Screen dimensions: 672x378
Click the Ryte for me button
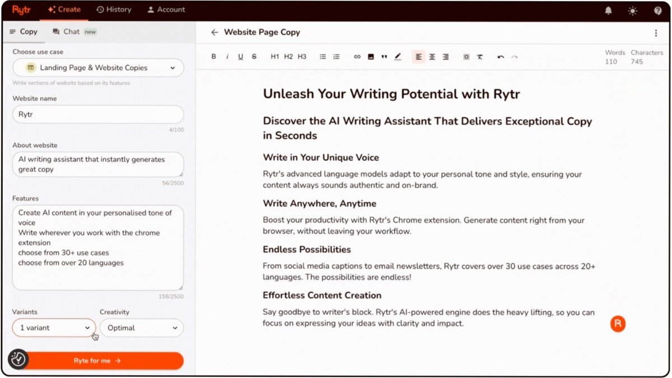click(98, 361)
